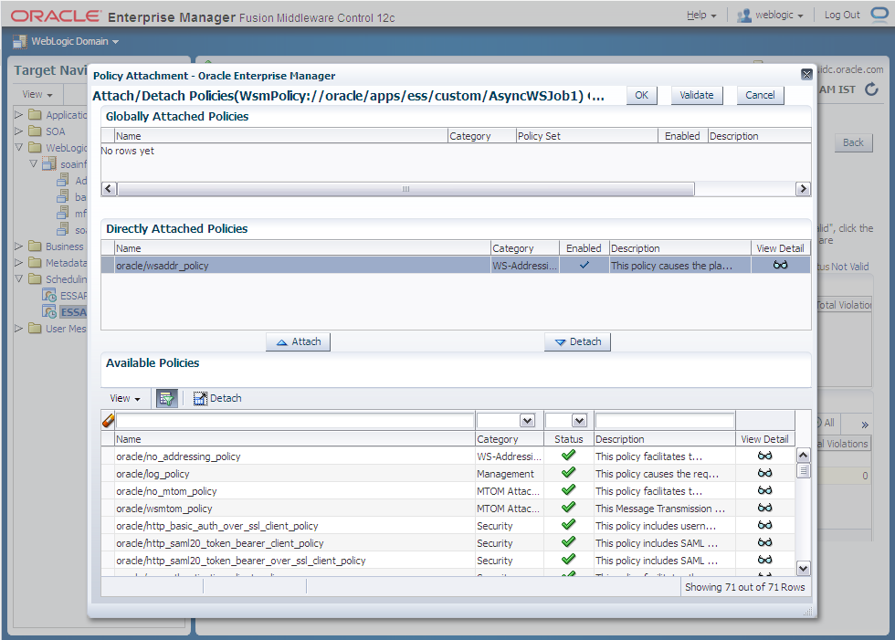
Task: Click enabled checkmark for oracle/wsaddr_policy
Action: pyautogui.click(x=584, y=265)
